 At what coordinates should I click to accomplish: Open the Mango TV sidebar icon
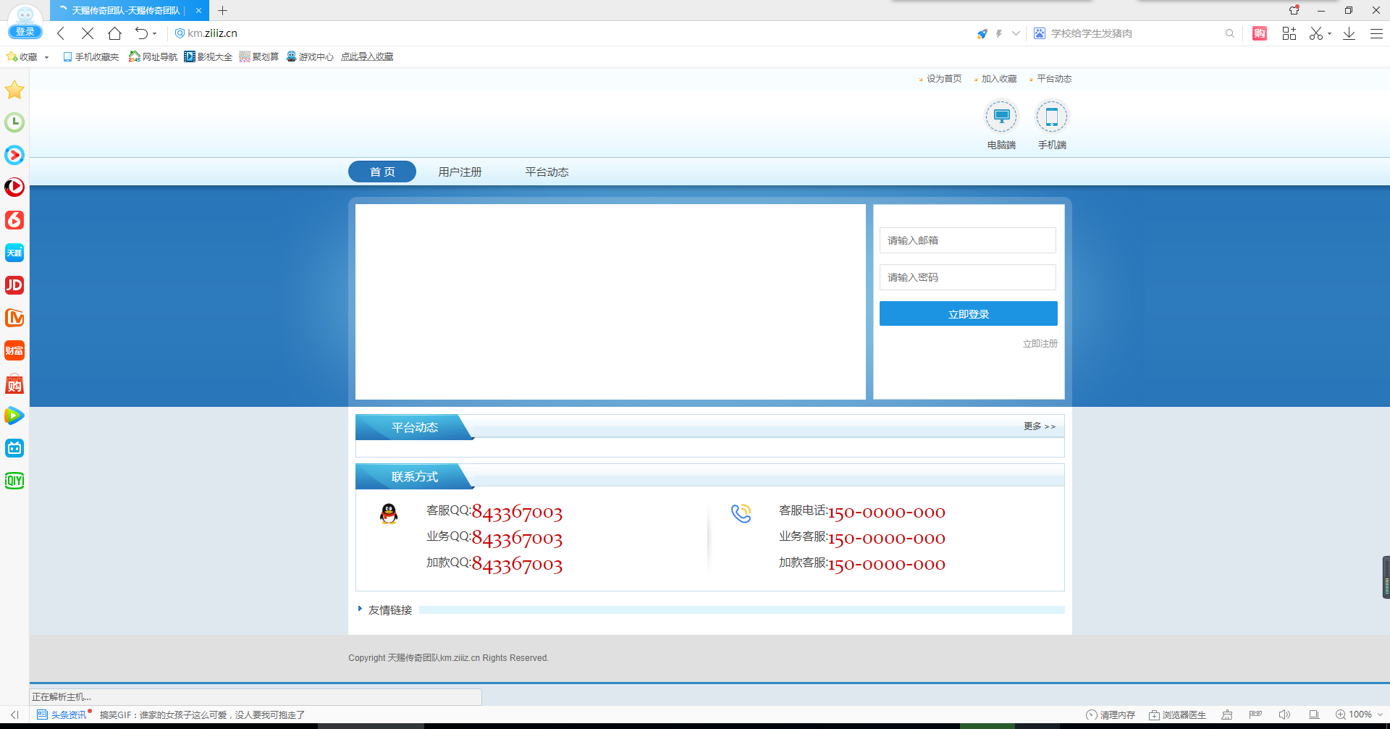(x=14, y=318)
